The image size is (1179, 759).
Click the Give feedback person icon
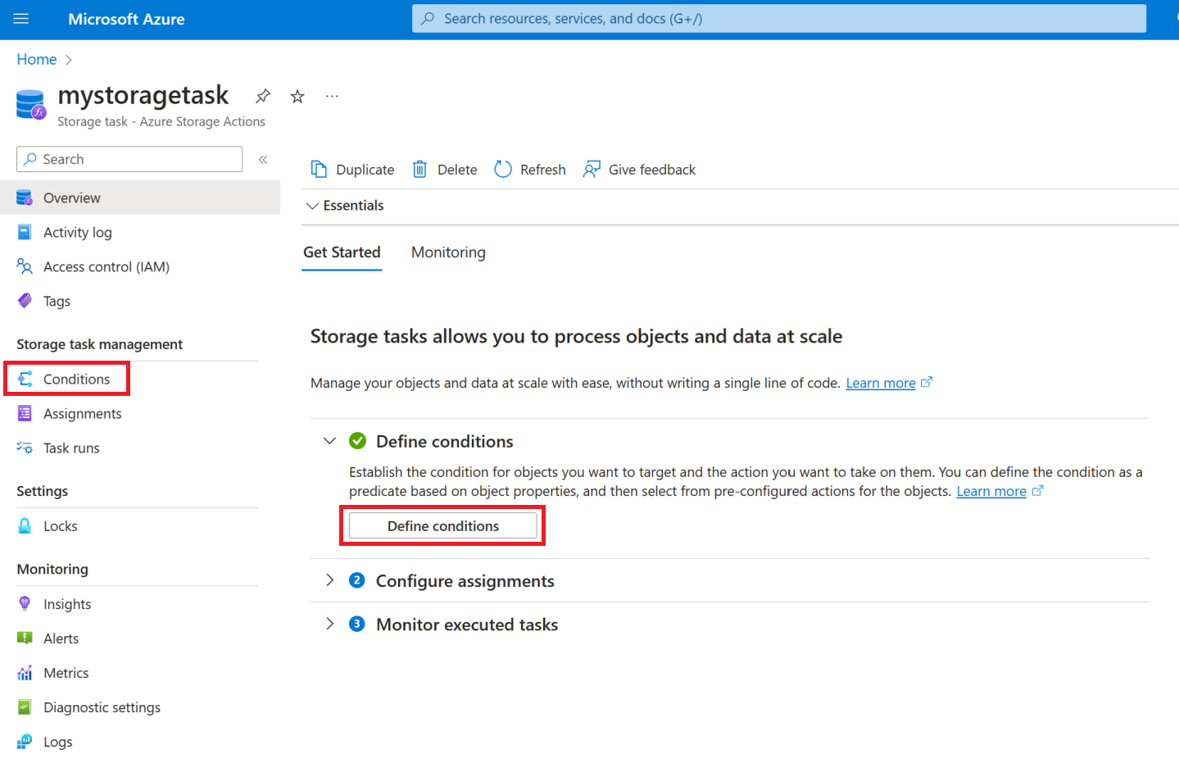pyautogui.click(x=592, y=169)
